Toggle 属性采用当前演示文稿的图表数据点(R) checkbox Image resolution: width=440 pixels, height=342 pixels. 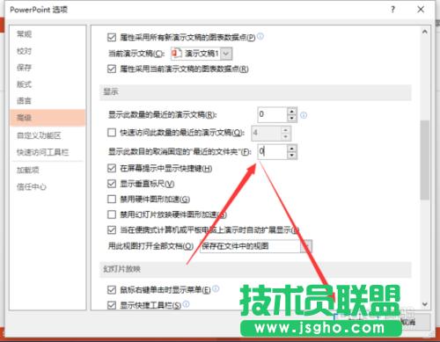click(x=112, y=69)
